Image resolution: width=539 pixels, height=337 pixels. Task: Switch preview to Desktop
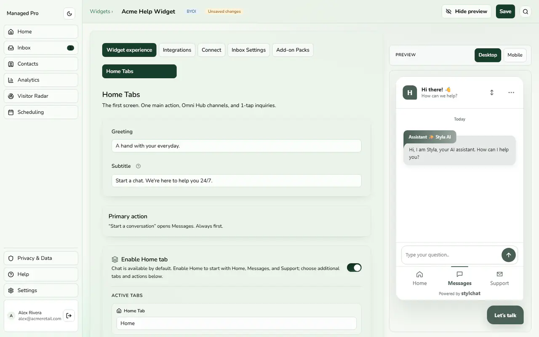[x=488, y=55]
